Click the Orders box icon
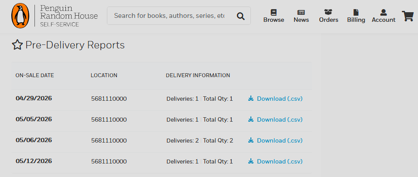Image resolution: width=418 pixels, height=177 pixels. (328, 12)
